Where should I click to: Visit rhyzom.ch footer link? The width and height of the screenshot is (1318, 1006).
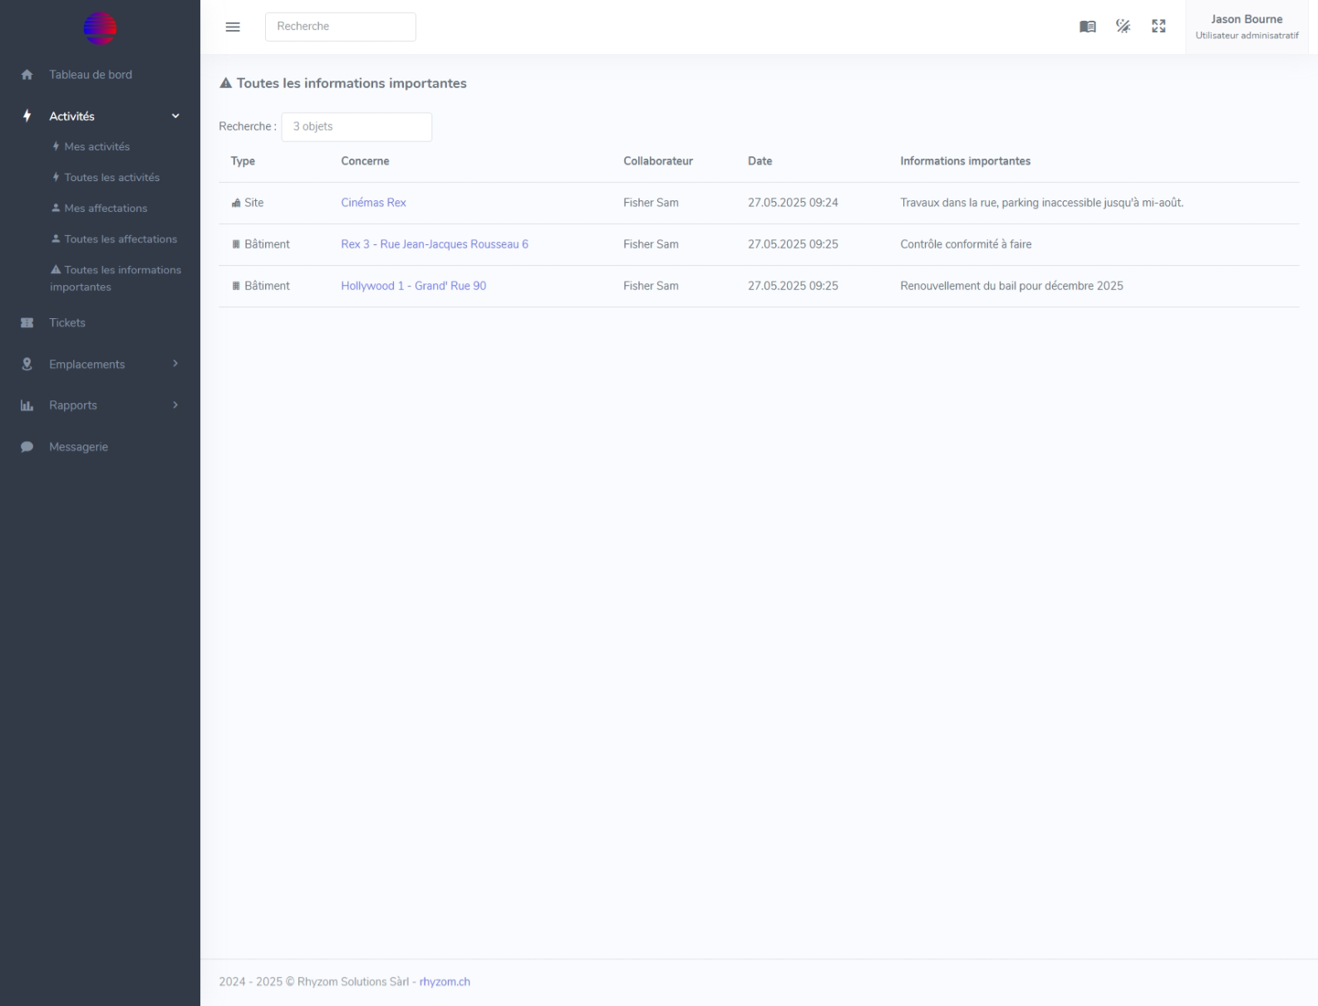pyautogui.click(x=445, y=982)
